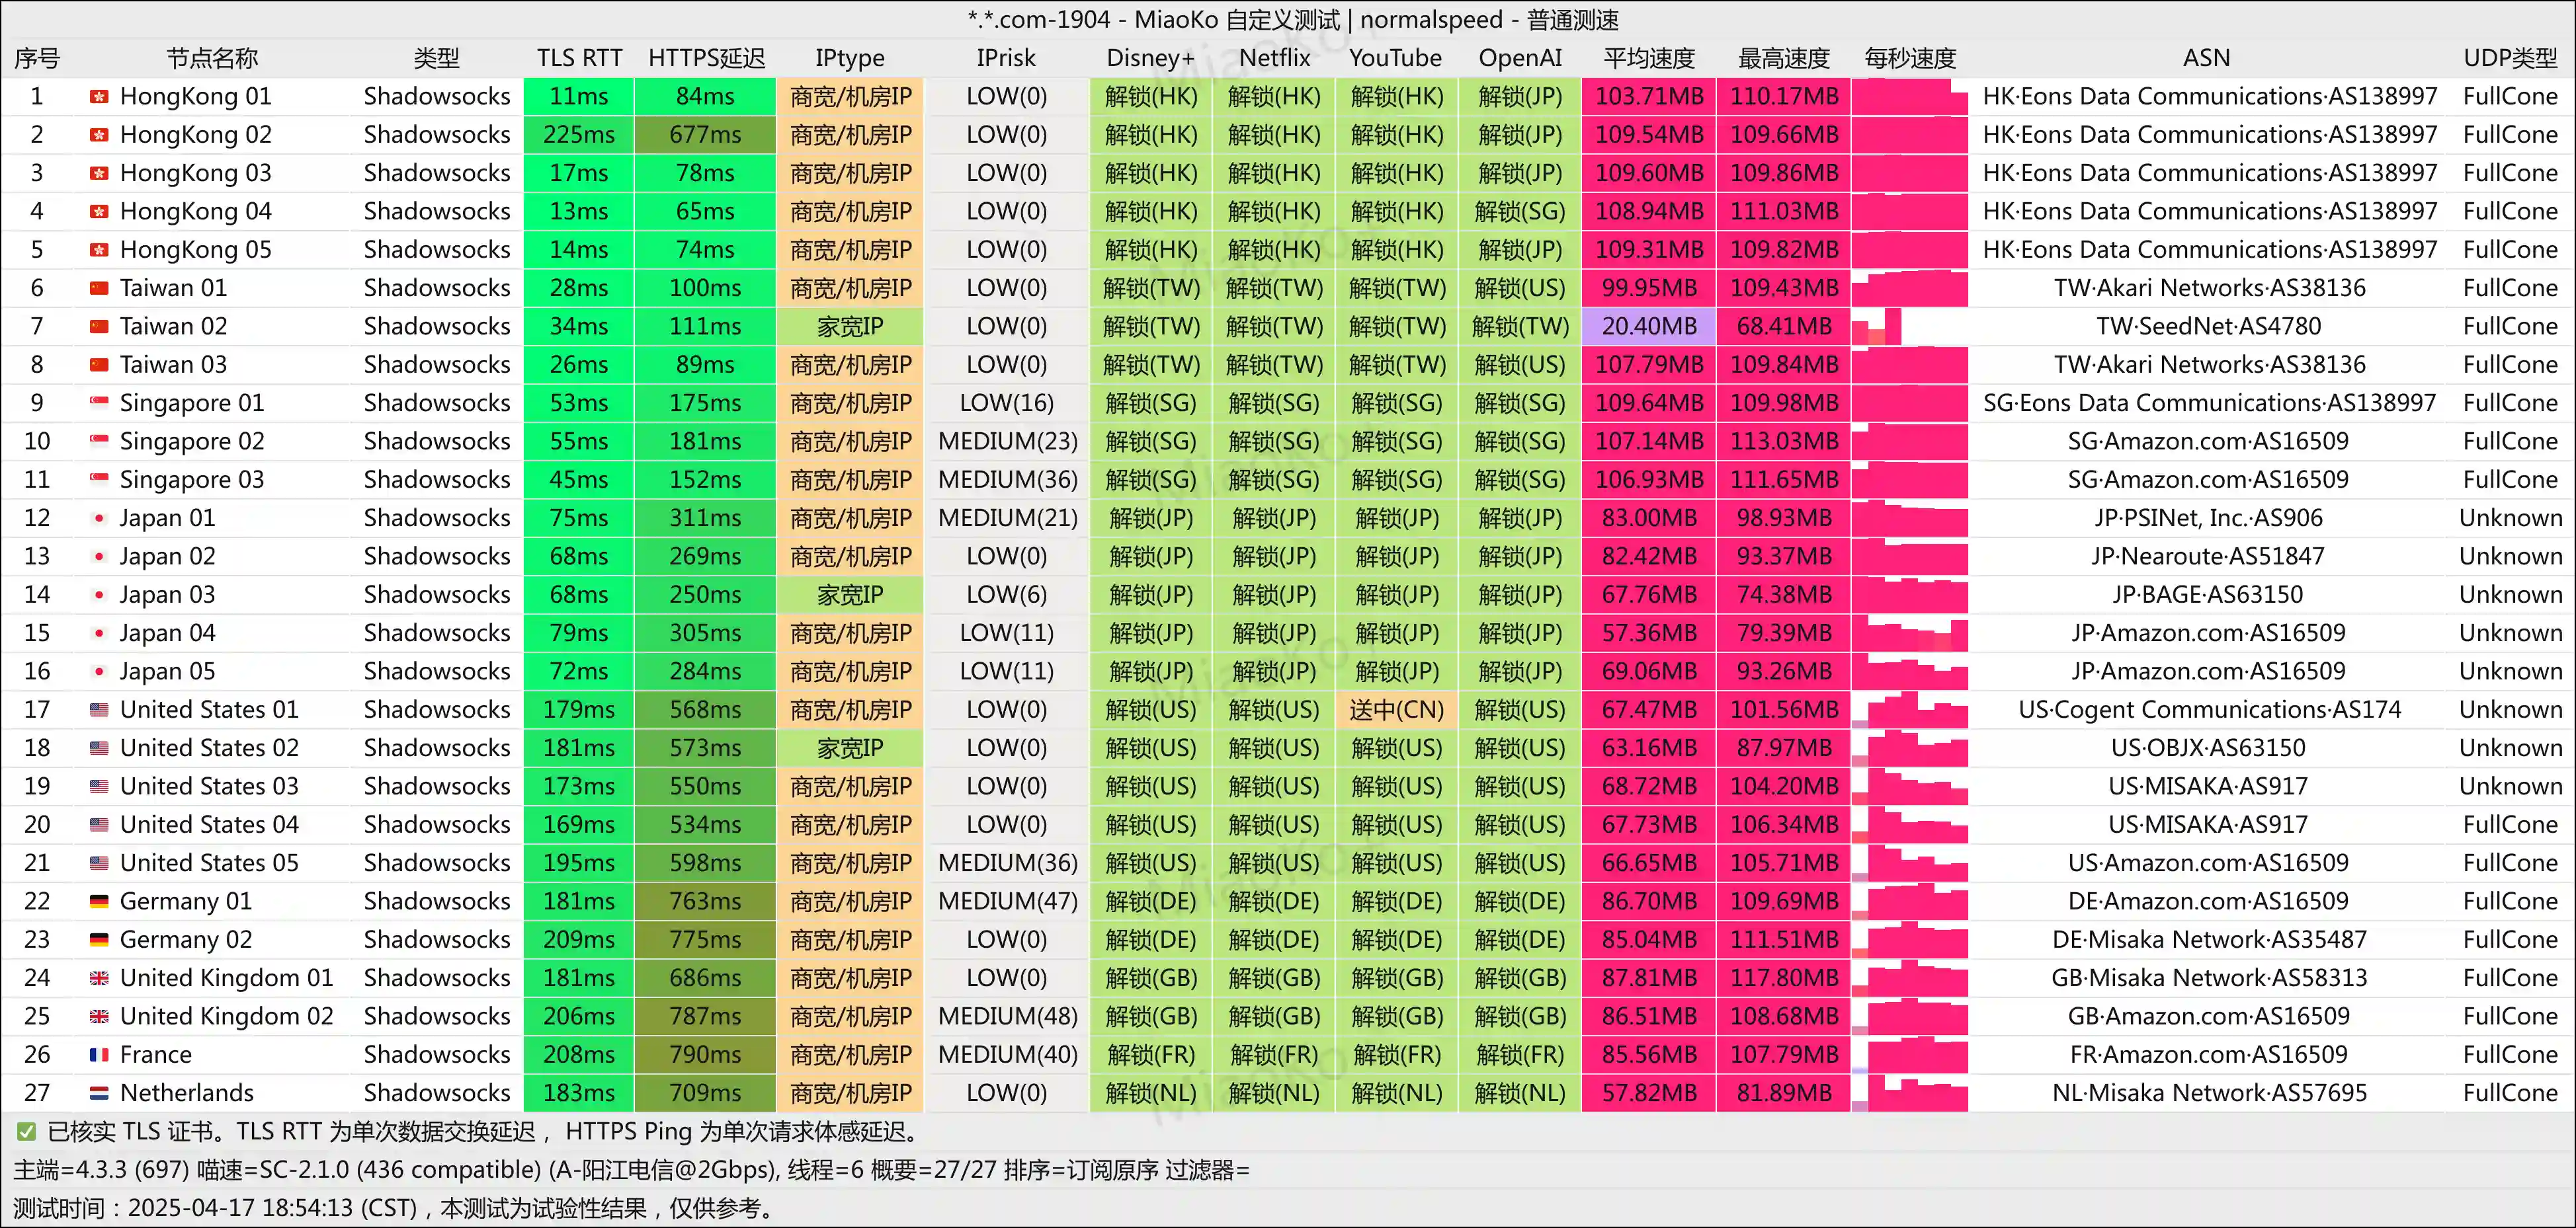Click the LOW(16) IPrisk cell

(x=1007, y=403)
